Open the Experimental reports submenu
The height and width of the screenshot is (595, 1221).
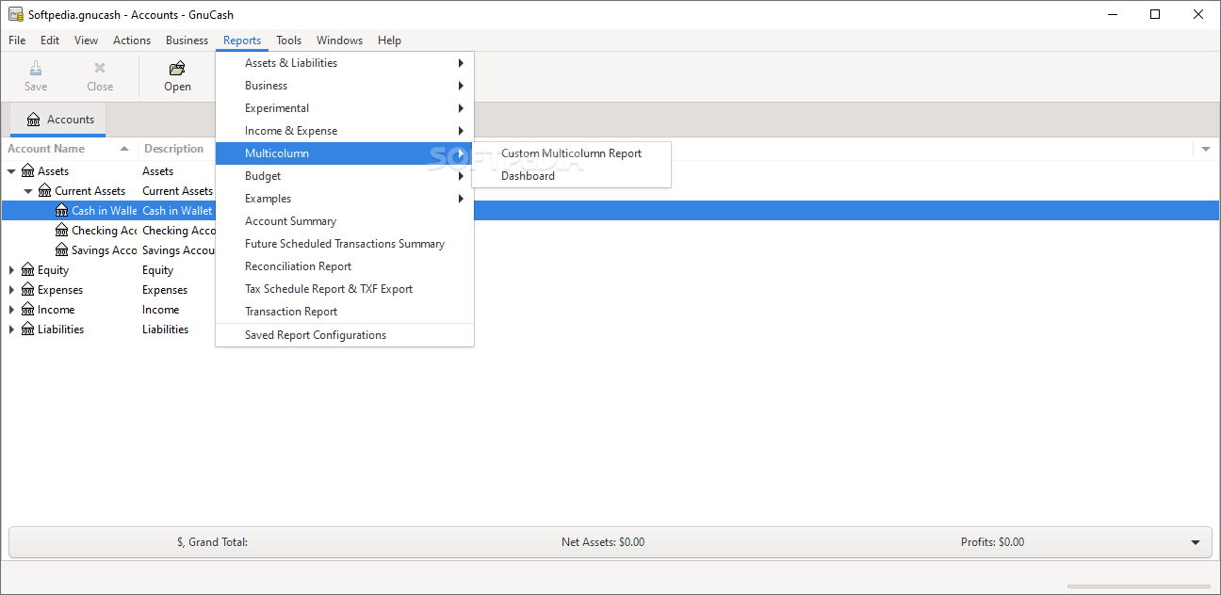point(345,108)
